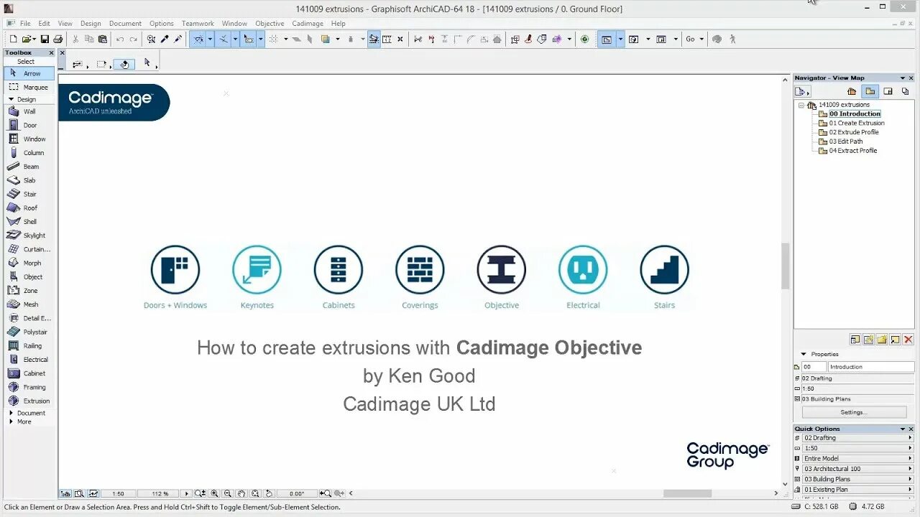Select the Roof tool
Image resolution: width=920 pixels, height=517 pixels.
tap(29, 208)
